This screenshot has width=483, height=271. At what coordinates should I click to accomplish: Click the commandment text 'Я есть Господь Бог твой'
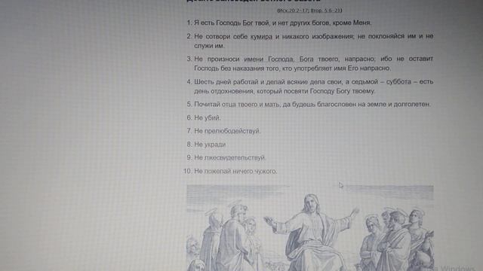(x=232, y=23)
